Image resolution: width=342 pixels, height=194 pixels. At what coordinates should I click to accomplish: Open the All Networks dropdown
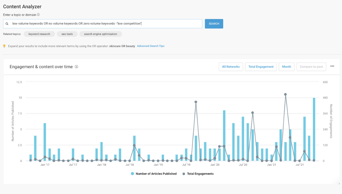pyautogui.click(x=231, y=67)
